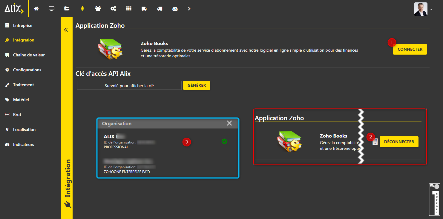This screenshot has width=443, height=219.
Task: Click the Organisation dialog title
Action: click(117, 124)
